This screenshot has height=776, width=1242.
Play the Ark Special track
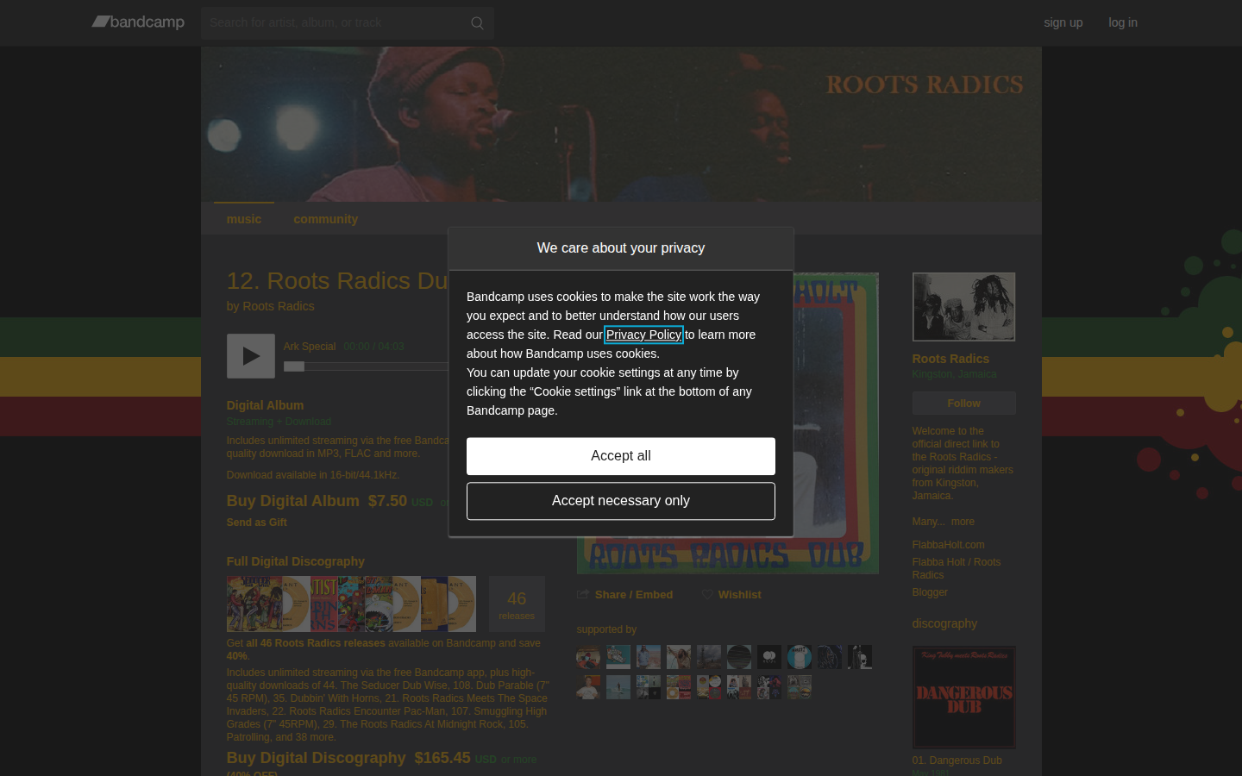point(251,356)
